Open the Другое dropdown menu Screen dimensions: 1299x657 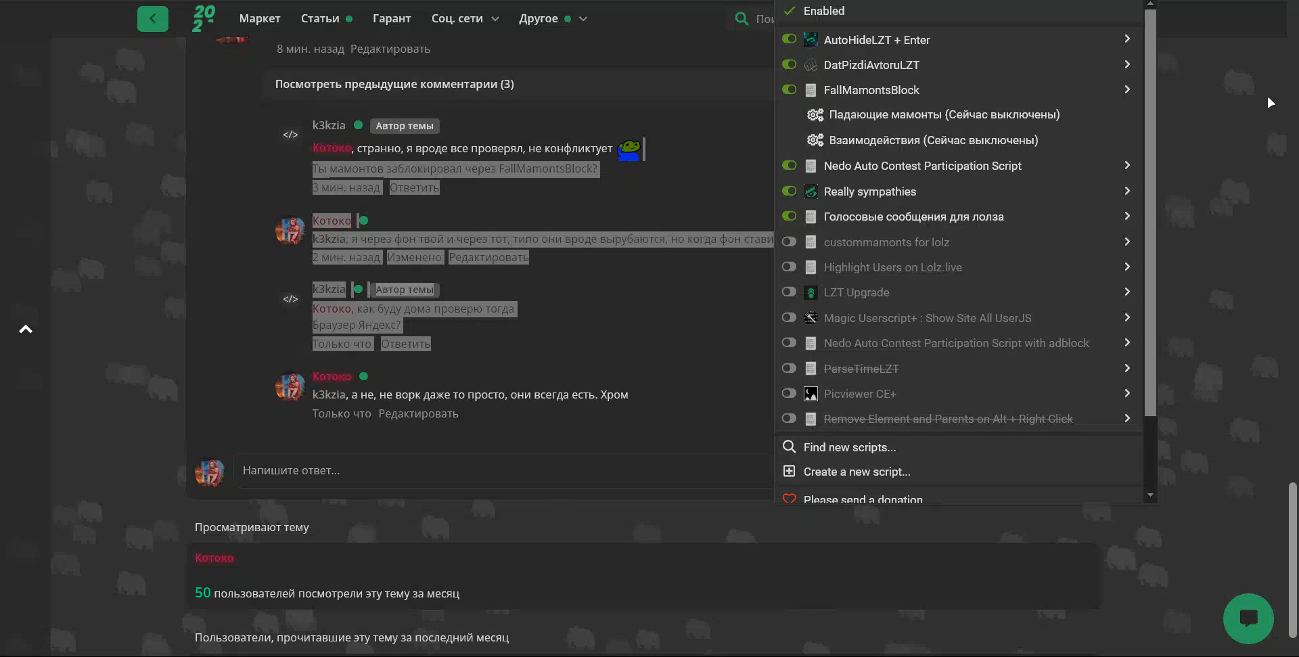tap(553, 18)
